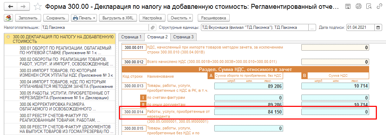Open taxpayer ТД Лакомка with the open-form icon
The width and height of the screenshot is (386, 135).
(x=152, y=27)
